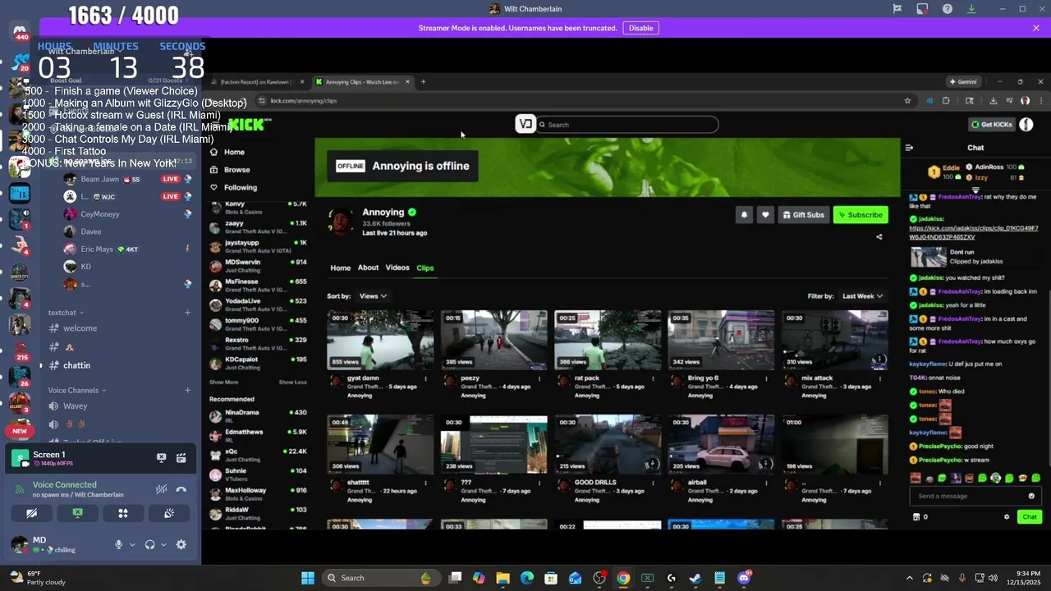1051x591 pixels.
Task: Collapse the textchat category
Action: pyautogui.click(x=66, y=313)
